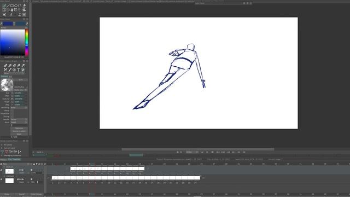Viewport: 350px width, 197px height.
Task: Select the rectangle shape tool
Action: point(12,5)
